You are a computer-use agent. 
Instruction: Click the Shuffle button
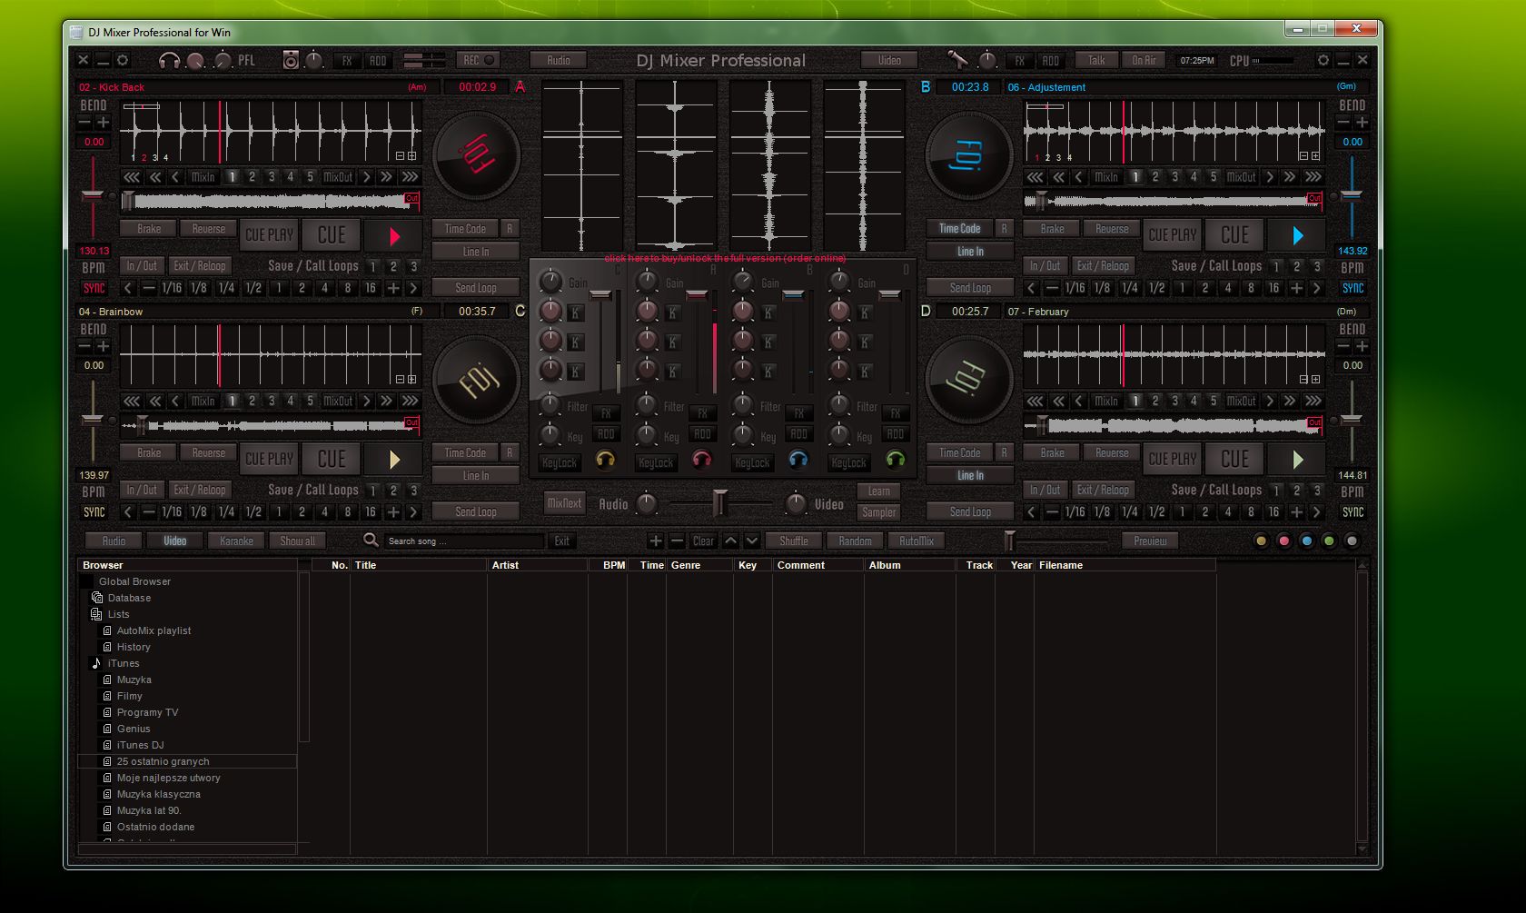(794, 541)
